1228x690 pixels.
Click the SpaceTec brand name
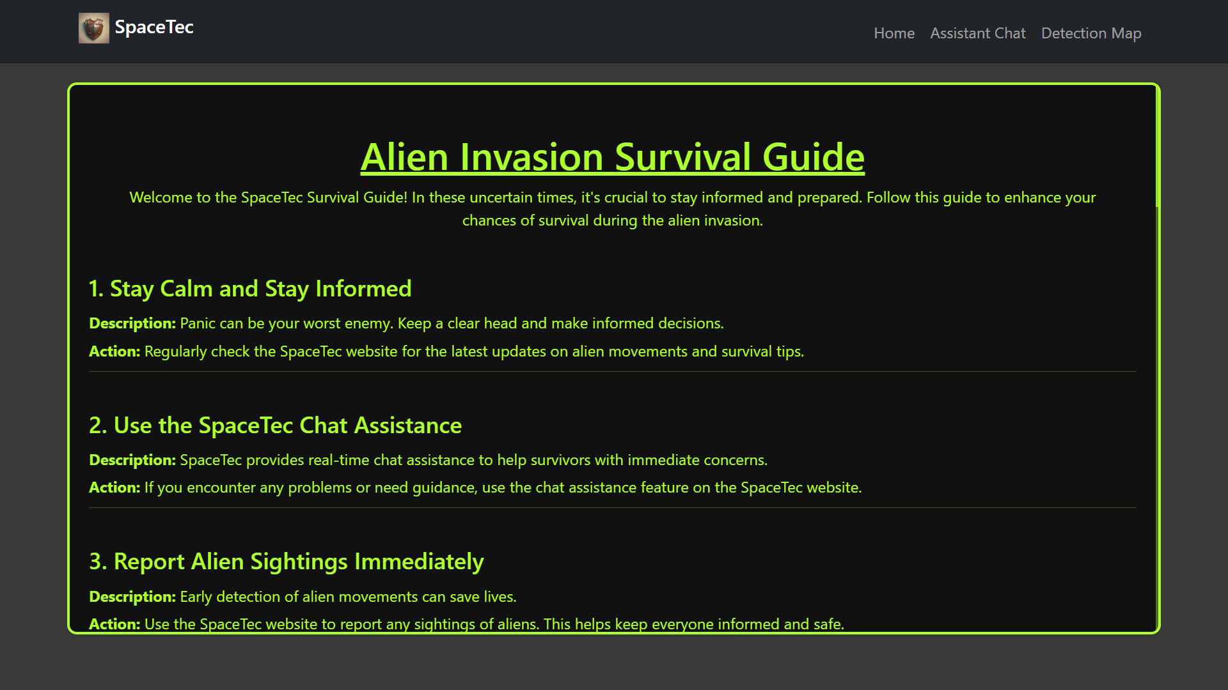(153, 27)
